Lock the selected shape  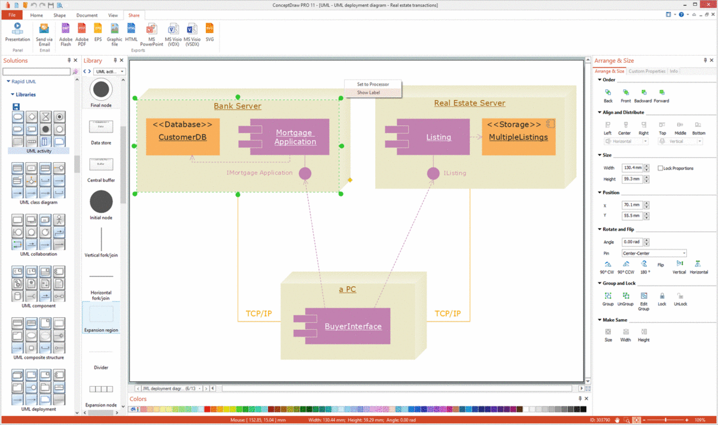(x=662, y=299)
